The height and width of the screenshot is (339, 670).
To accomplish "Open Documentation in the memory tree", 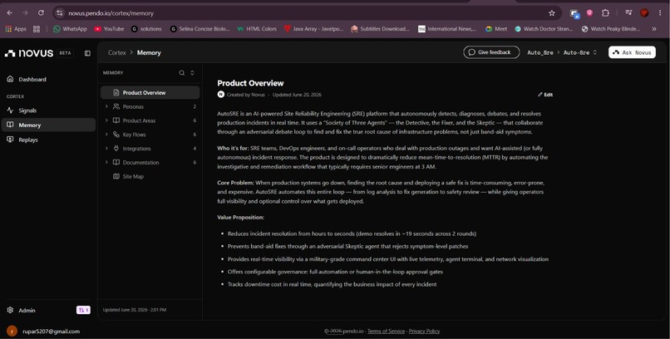I will 140,163.
